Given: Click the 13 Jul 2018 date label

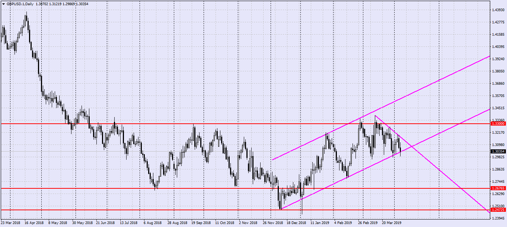Looking at the screenshot, I should pos(129,223).
